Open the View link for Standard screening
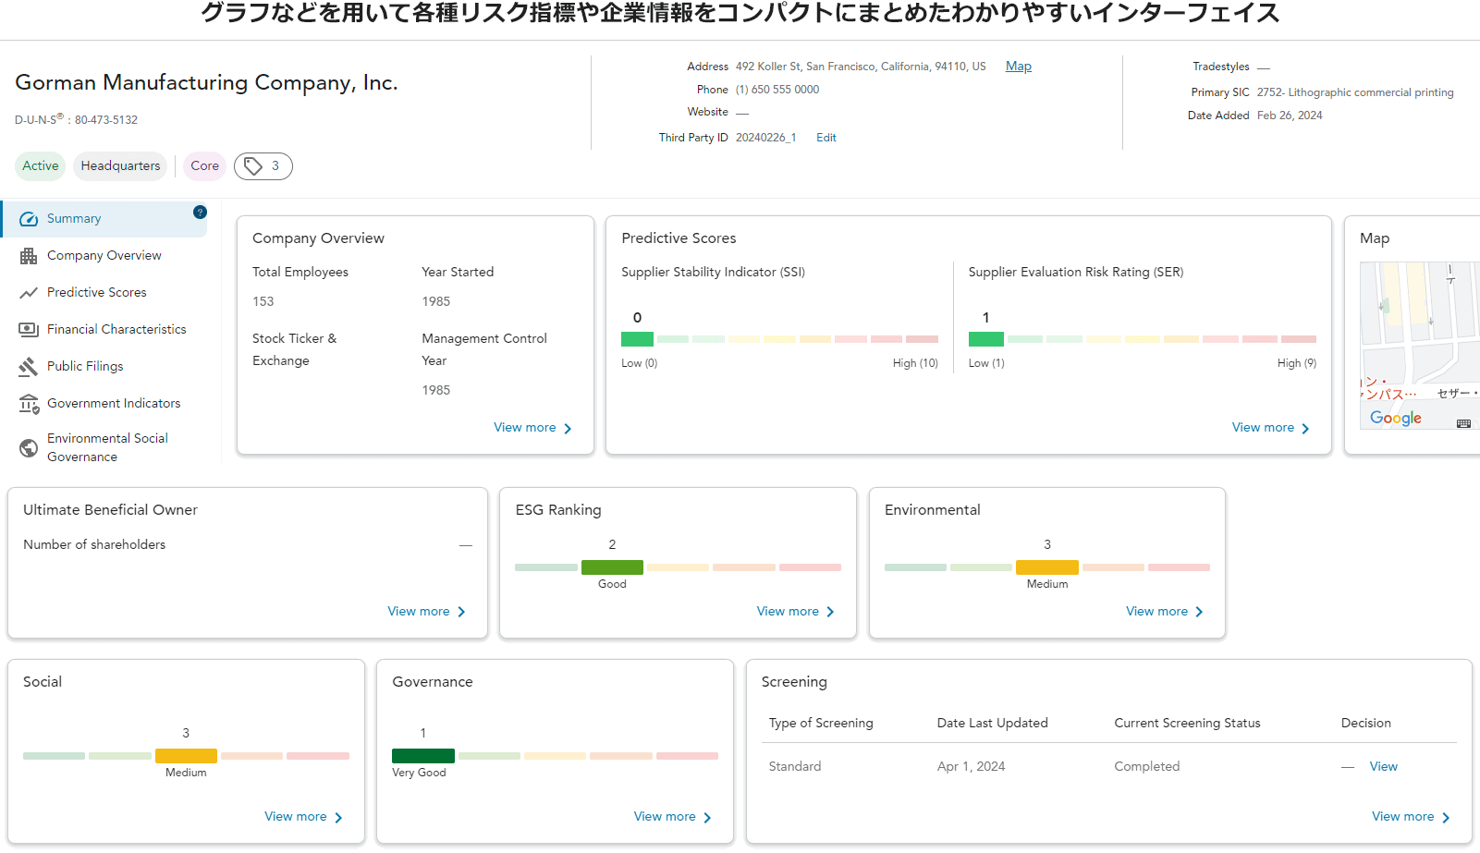The height and width of the screenshot is (853, 1480). (1384, 767)
